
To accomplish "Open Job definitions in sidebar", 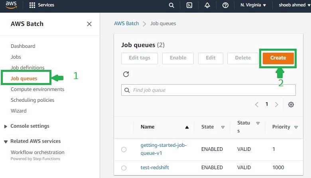I will [x=28, y=68].
